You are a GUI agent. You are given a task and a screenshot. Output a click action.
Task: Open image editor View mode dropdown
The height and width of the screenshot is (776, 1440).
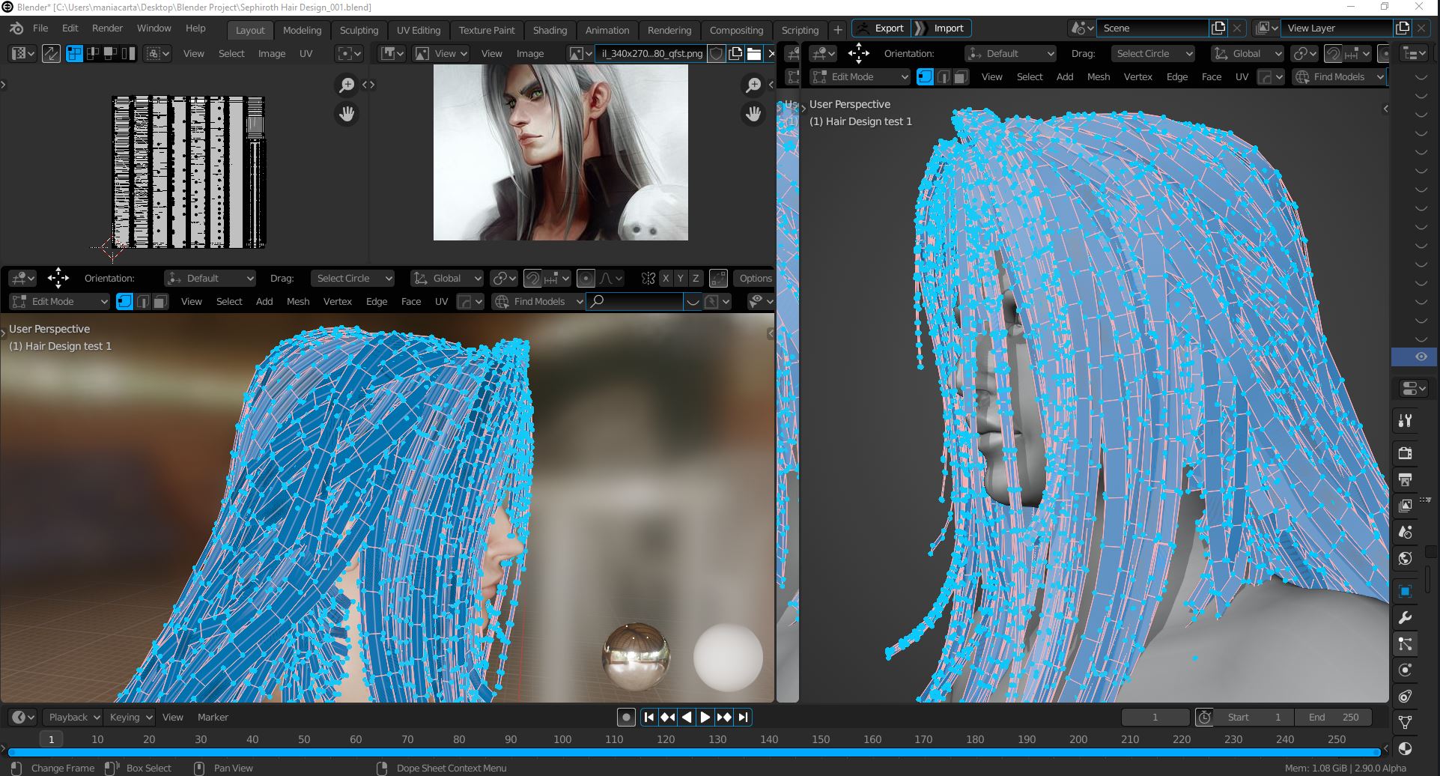[x=442, y=53]
